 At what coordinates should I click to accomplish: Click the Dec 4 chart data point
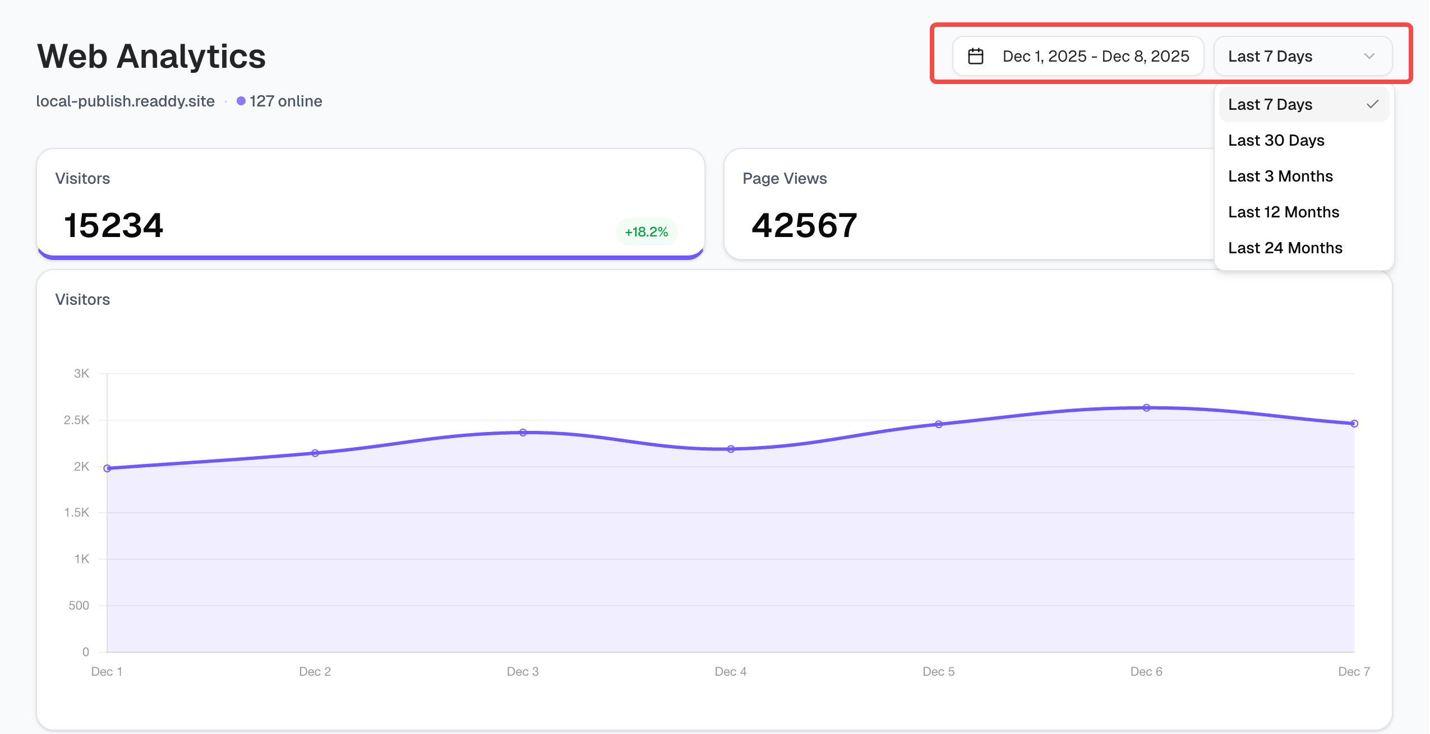point(731,449)
